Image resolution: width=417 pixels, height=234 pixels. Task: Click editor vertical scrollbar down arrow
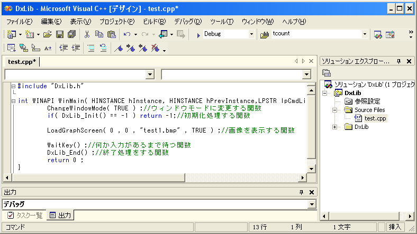tap(311, 169)
